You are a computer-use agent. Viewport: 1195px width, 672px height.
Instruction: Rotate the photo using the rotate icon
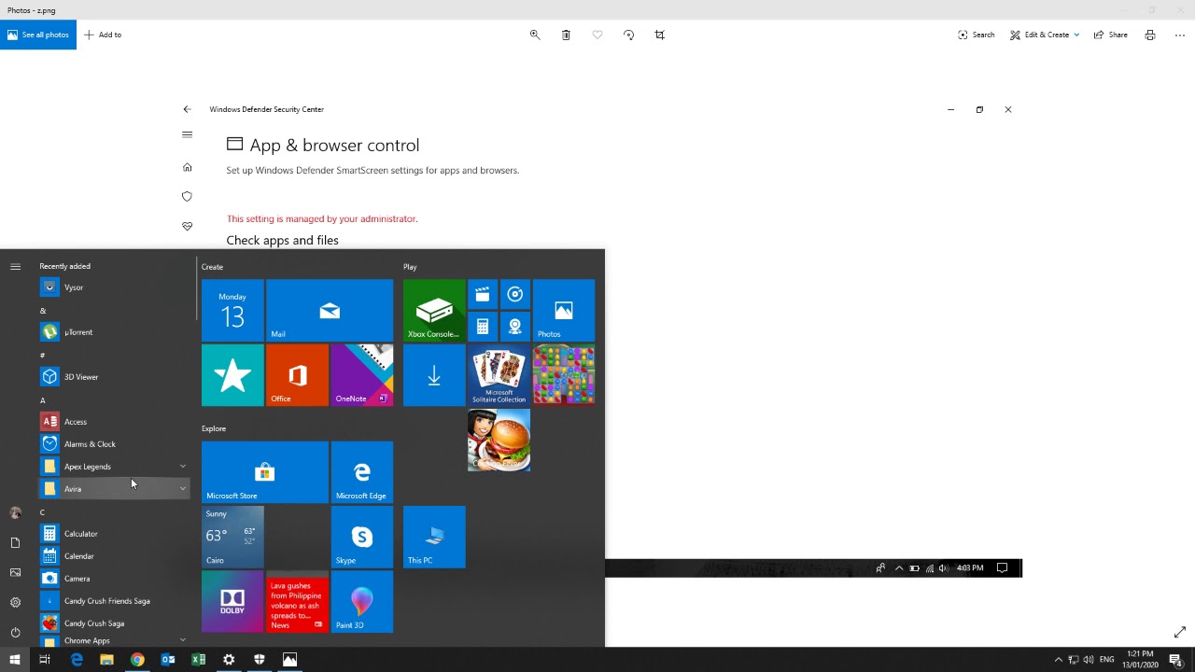(628, 35)
